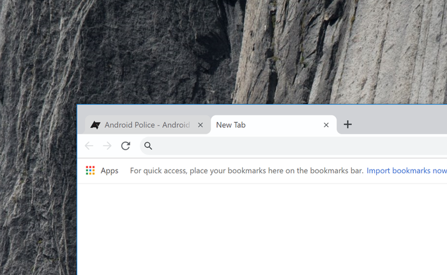Screen dimensions: 447x275
Task: Click the blank white new tab page
Action: click(262, 230)
